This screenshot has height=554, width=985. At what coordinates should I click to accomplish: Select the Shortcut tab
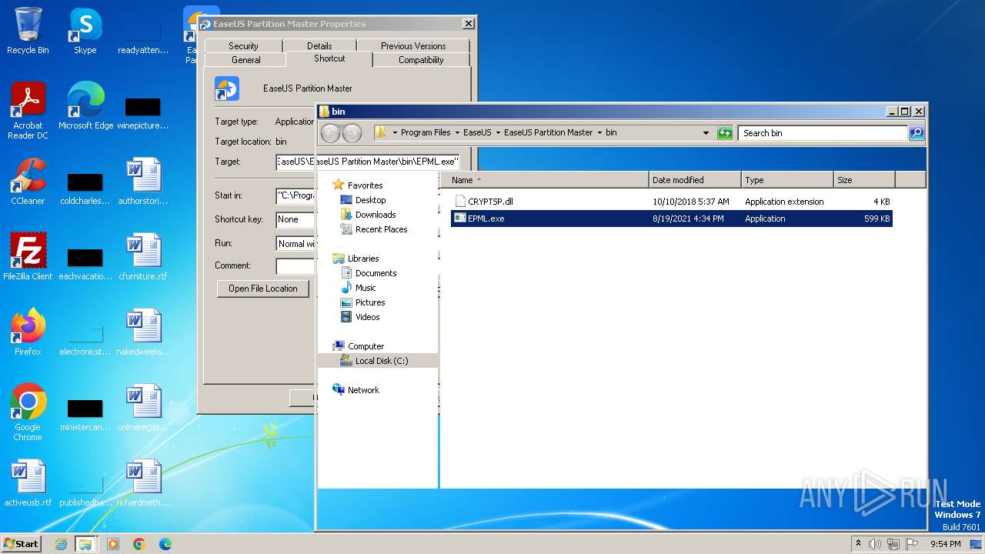[329, 58]
